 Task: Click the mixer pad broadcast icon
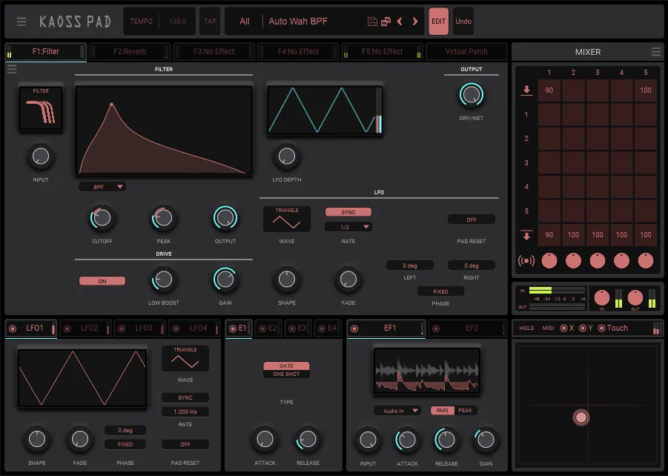526,260
